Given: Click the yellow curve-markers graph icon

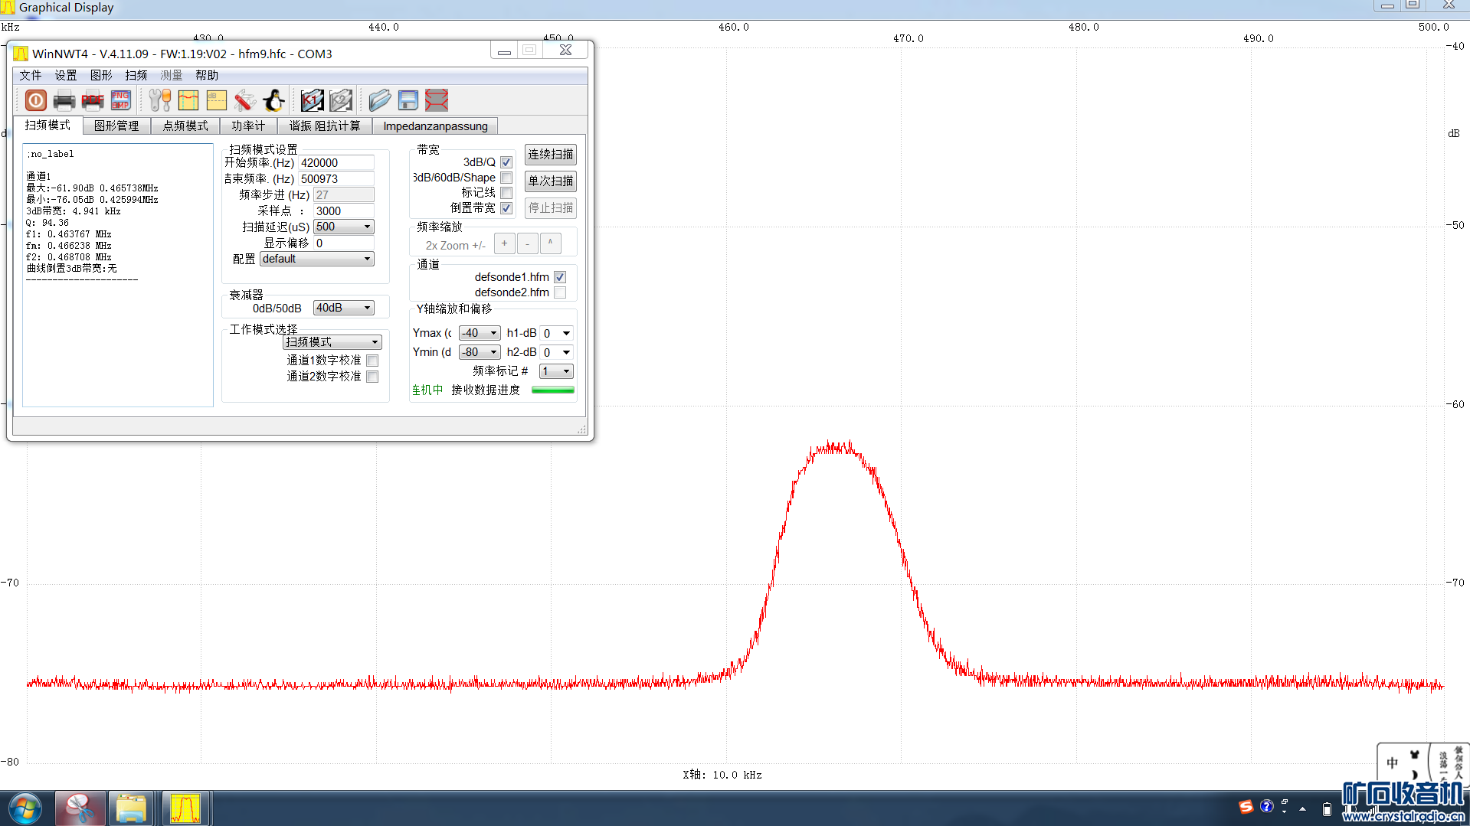Looking at the screenshot, I should [188, 100].
